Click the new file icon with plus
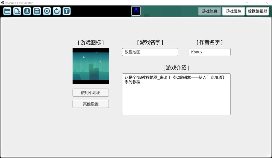The image size is (272, 158). point(17,11)
